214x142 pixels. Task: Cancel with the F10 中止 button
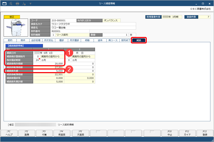tap(170, 133)
